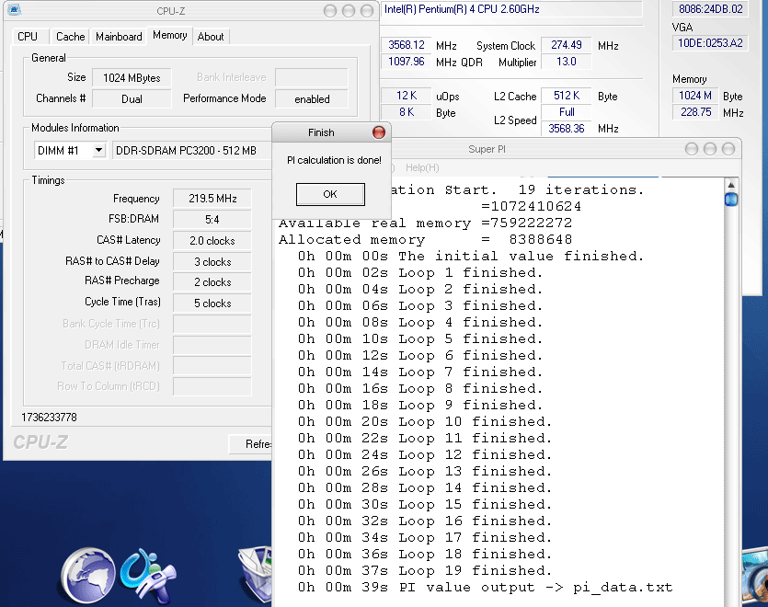Click the Cycle Time (Tras) 5 clocks value

(x=212, y=303)
